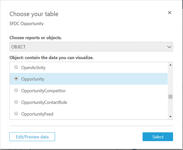183x150 pixels.
Task: Click the object list scrollbar thumb
Action: tap(170, 97)
